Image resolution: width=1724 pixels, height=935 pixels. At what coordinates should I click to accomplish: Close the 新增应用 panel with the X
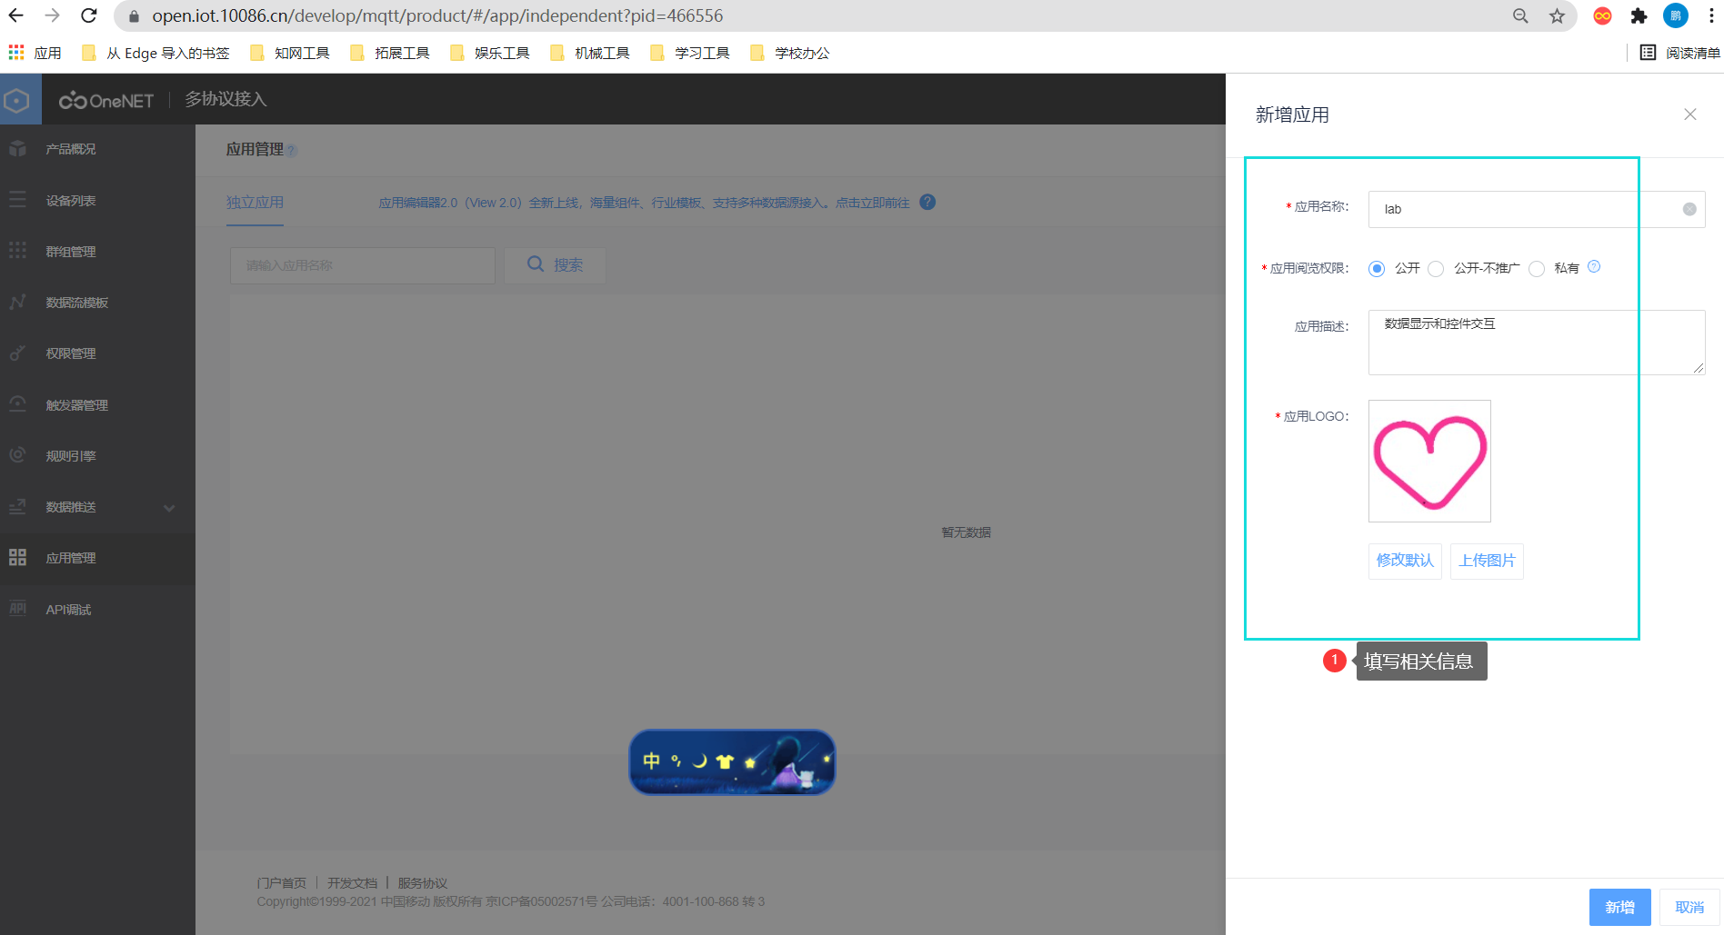1690,114
